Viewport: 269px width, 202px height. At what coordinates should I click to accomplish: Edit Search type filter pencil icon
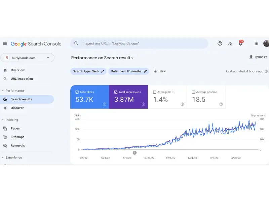103,71
